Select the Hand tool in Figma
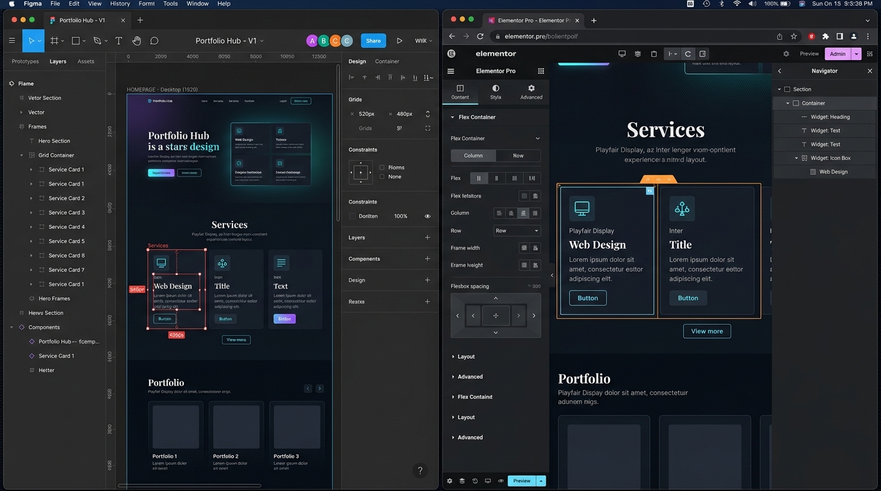Image resolution: width=881 pixels, height=491 pixels. click(x=136, y=40)
